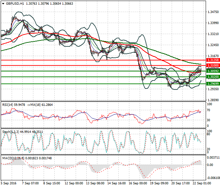Viewport: 220px width, 187px height.
Task: Click the MACD scale value 0.003711
Action: tap(213, 158)
